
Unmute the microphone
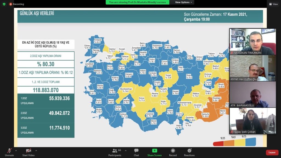click(9, 152)
